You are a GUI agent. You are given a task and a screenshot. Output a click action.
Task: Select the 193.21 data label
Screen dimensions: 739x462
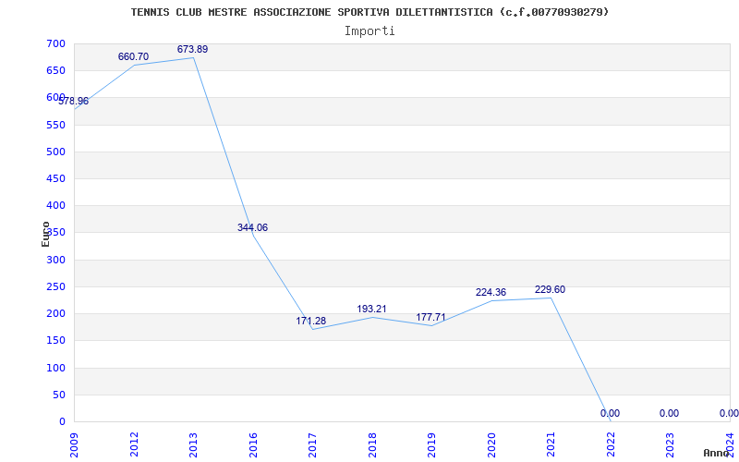371,310
